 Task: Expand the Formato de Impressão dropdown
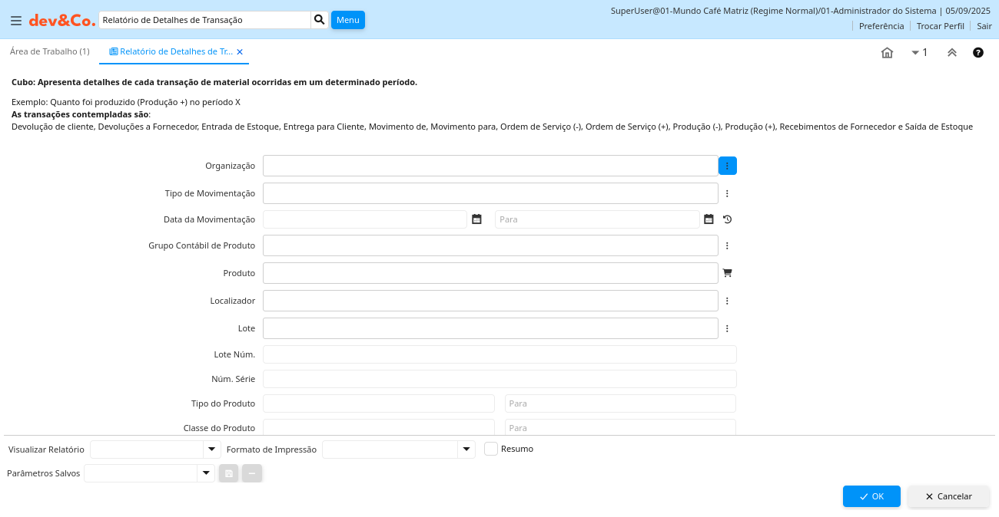pyautogui.click(x=466, y=449)
